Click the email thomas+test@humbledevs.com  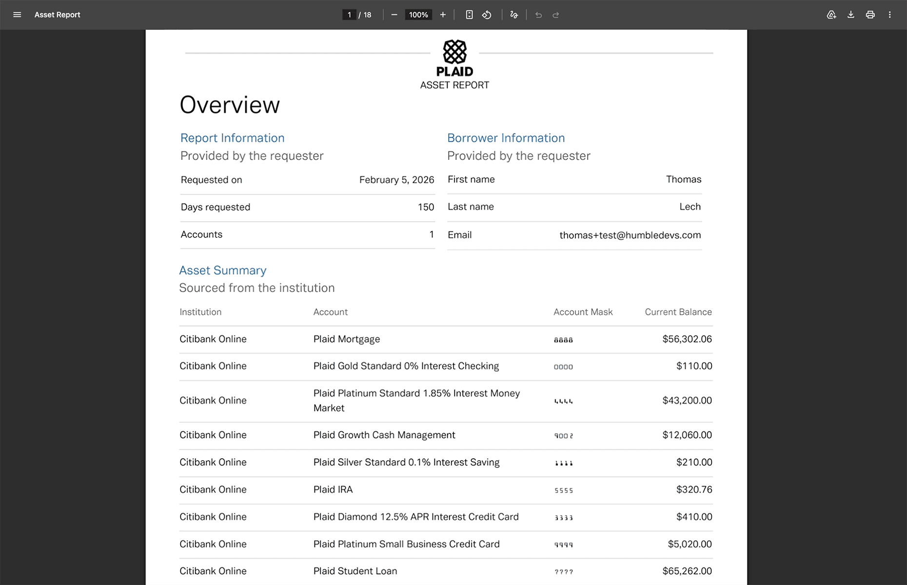[x=630, y=235]
